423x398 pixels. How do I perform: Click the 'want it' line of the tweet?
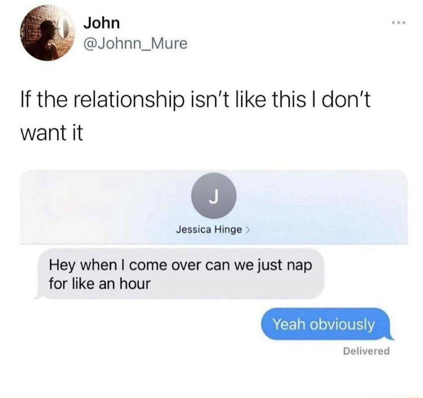pos(52,133)
